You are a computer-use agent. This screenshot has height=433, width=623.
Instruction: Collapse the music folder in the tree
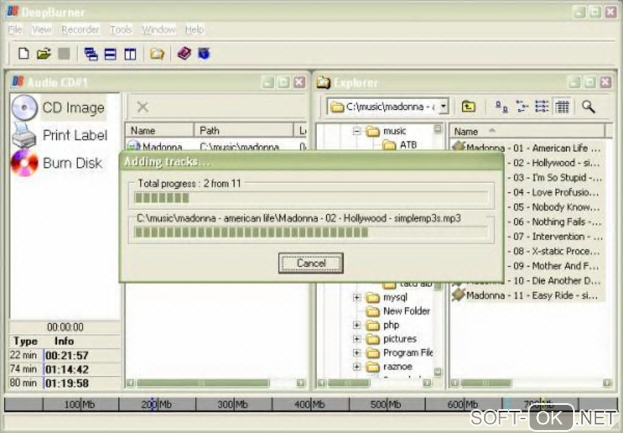pyautogui.click(x=357, y=131)
